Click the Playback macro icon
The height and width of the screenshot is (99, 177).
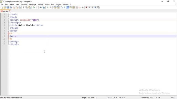[92, 7]
